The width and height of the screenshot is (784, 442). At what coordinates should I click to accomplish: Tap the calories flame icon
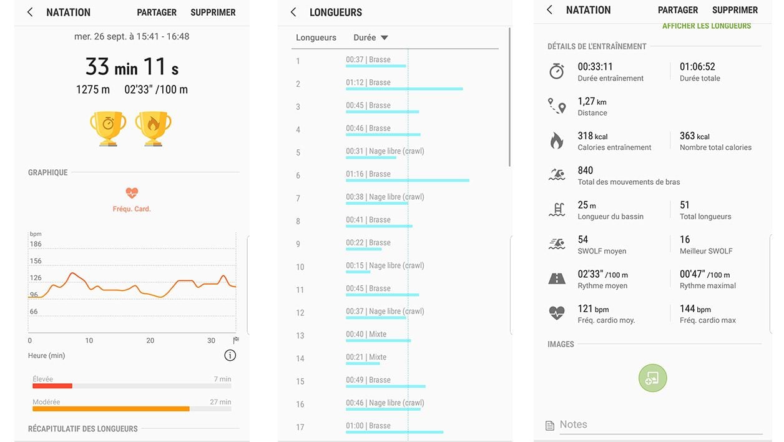click(556, 141)
